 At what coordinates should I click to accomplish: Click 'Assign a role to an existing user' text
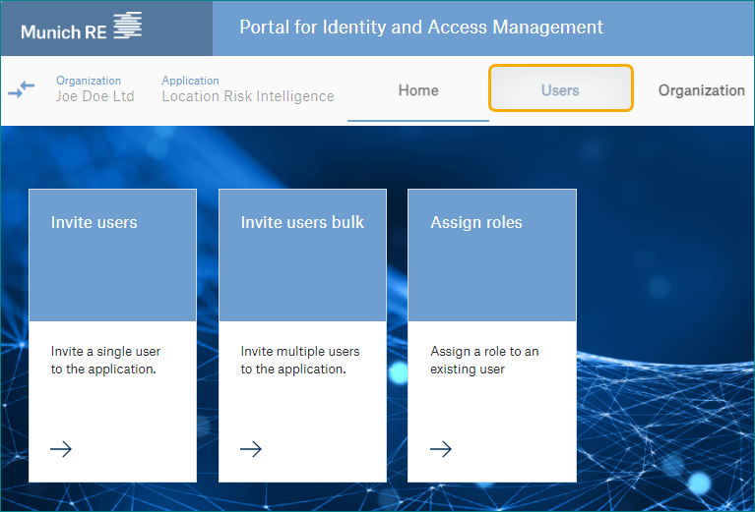point(484,360)
